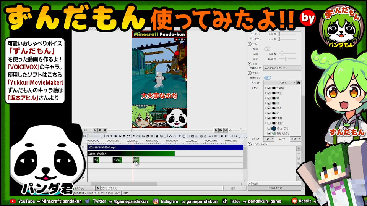The width and height of the screenshot is (367, 206).
Task: Click the padlock lock icon in toolbar
Action: pyautogui.click(x=205, y=136)
